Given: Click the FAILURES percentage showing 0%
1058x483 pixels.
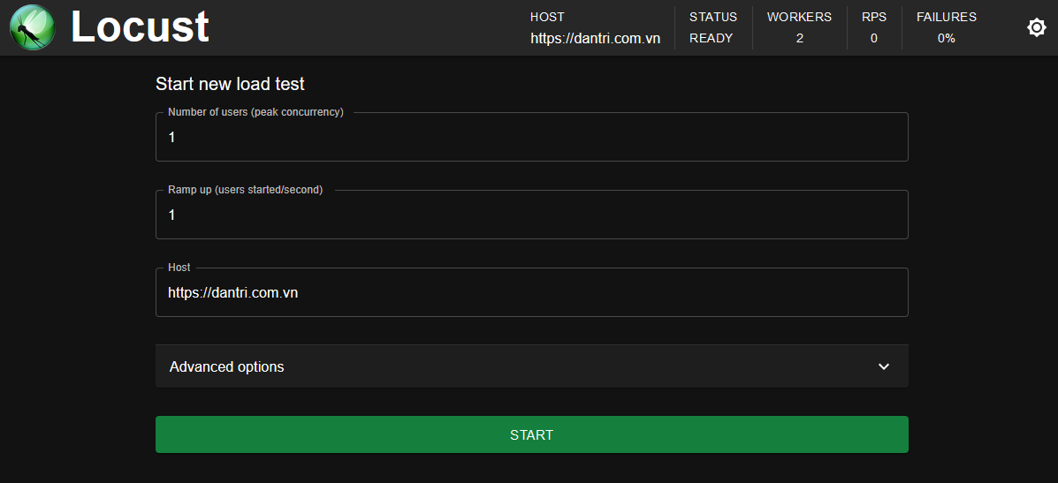Looking at the screenshot, I should click(x=946, y=38).
